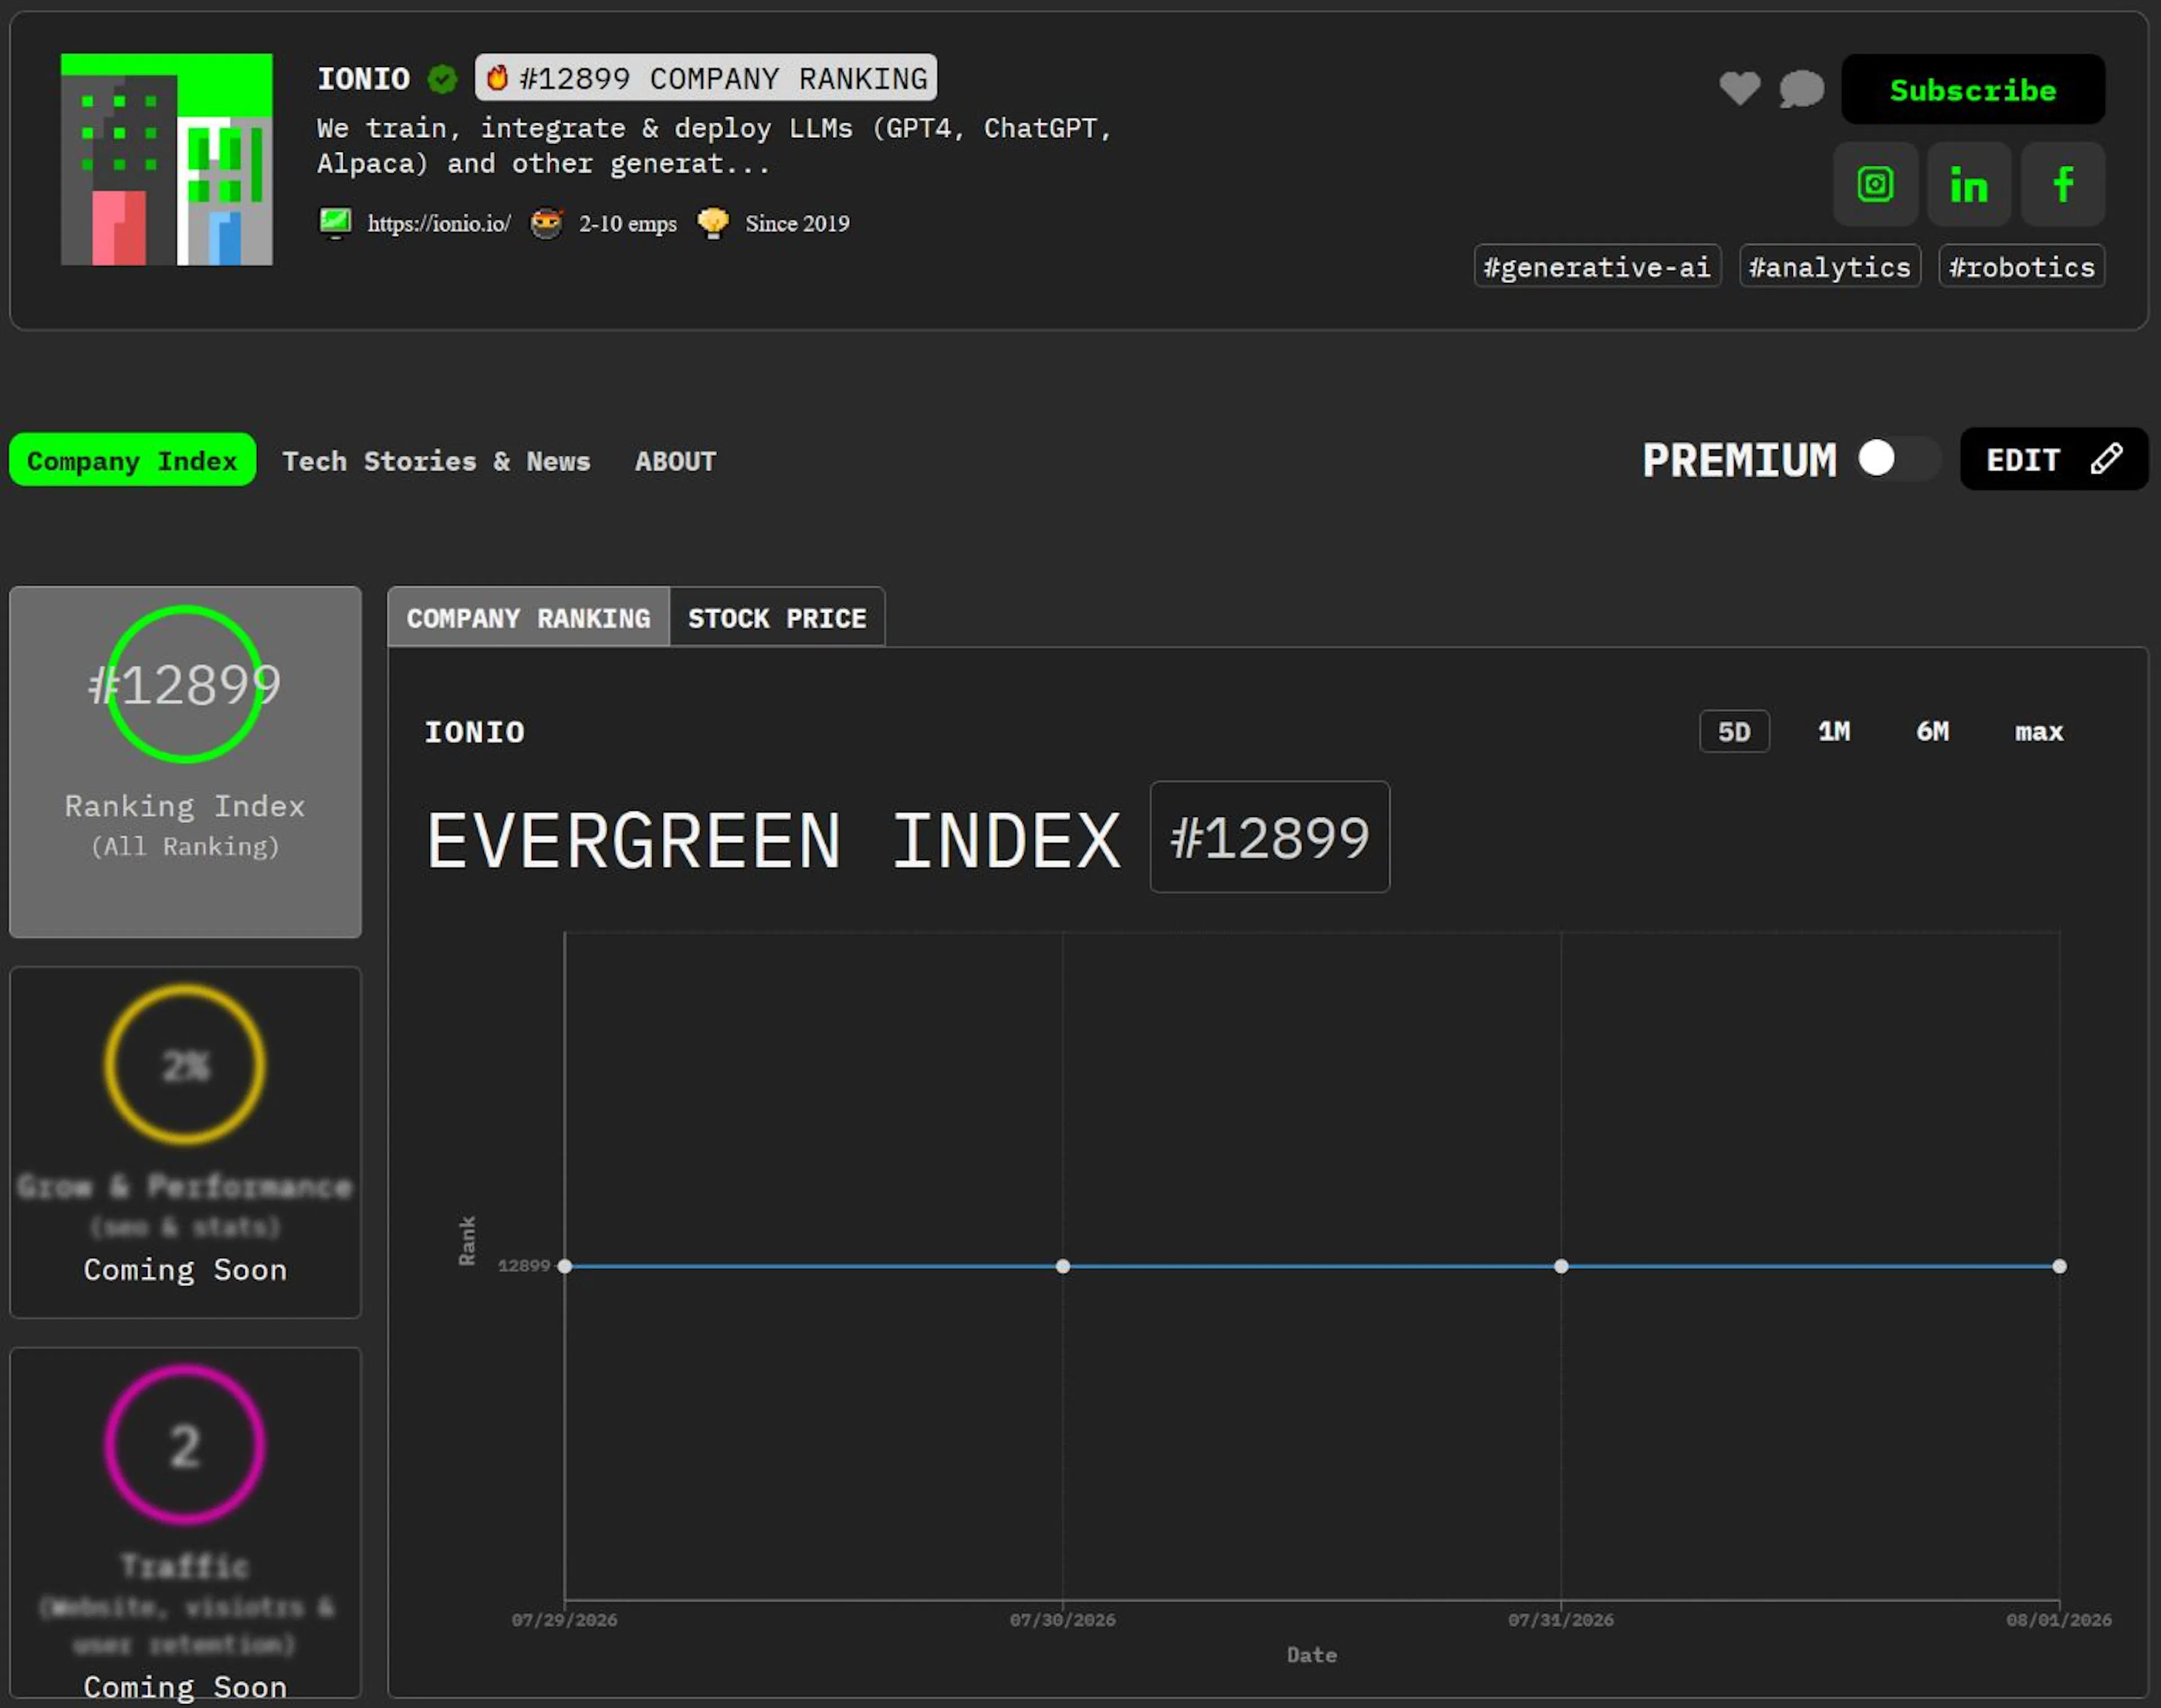2161x1708 pixels.
Task: Open IONIO's Facebook page icon
Action: (x=2062, y=184)
